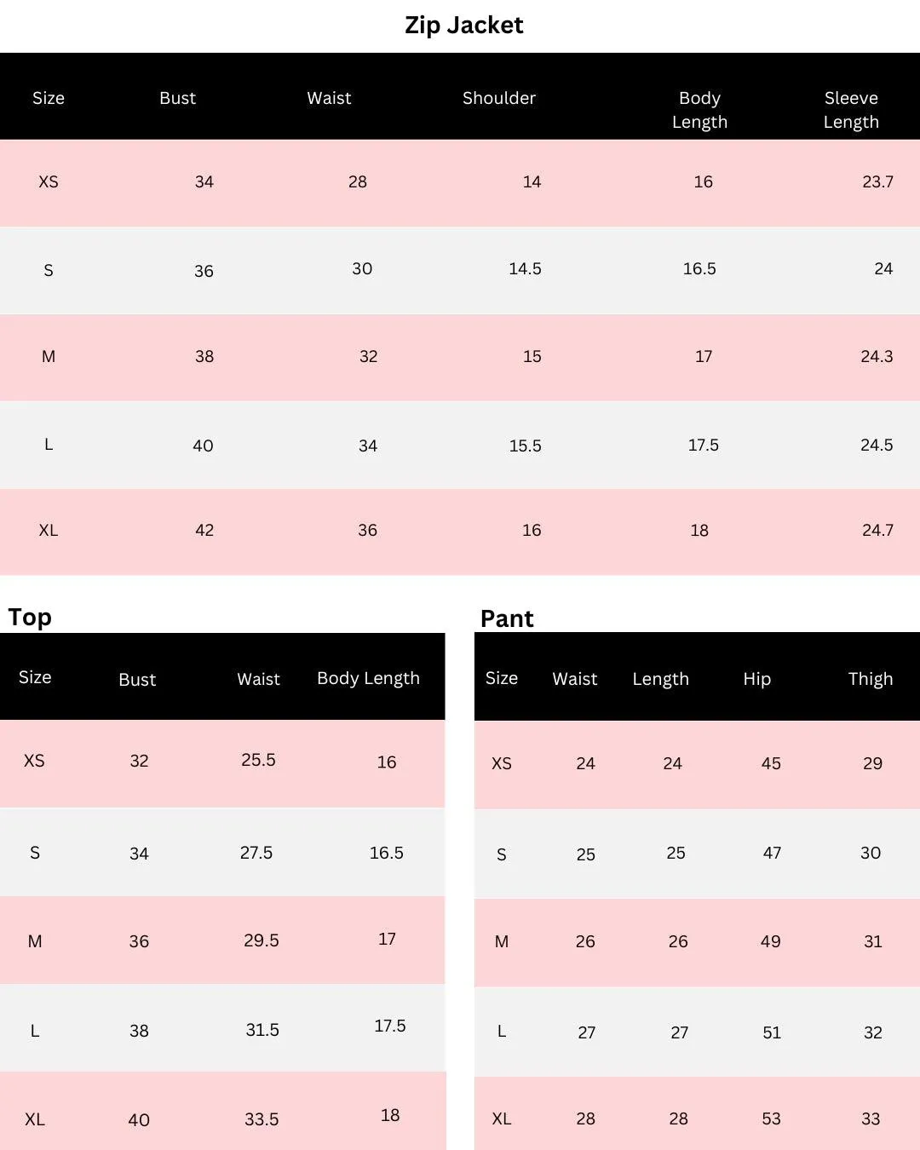Select the jacket L shoulder value 15.5
This screenshot has width=920, height=1150.
click(x=525, y=446)
